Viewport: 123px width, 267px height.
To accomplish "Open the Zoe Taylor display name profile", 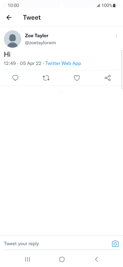I will click(37, 36).
